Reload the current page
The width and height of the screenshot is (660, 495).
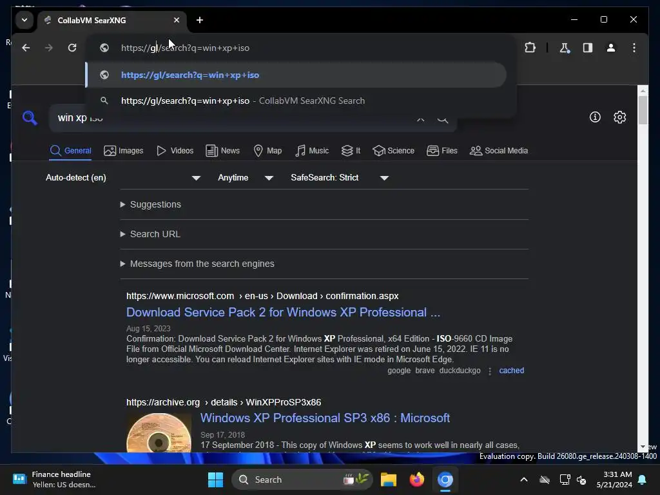click(72, 48)
